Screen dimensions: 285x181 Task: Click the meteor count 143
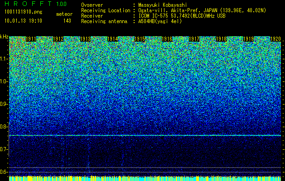(67, 21)
